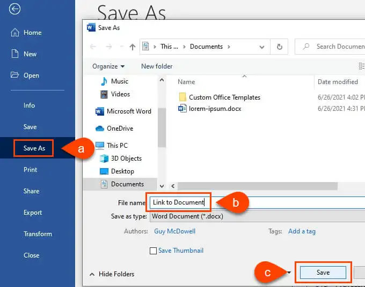Go up one folder level arrow
Viewport: 365px width, 287px height.
pos(133,47)
